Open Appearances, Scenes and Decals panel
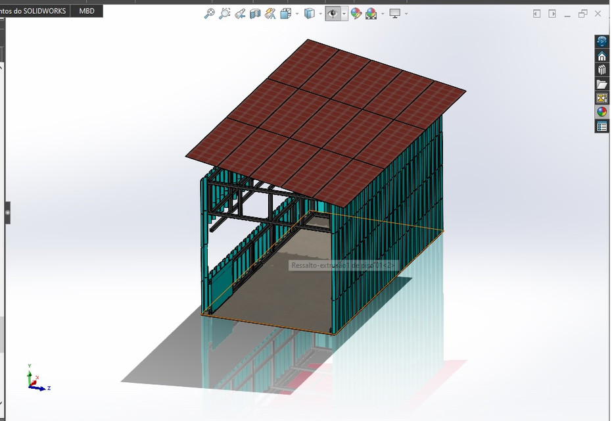Image resolution: width=612 pixels, height=421 pixels. [x=602, y=111]
